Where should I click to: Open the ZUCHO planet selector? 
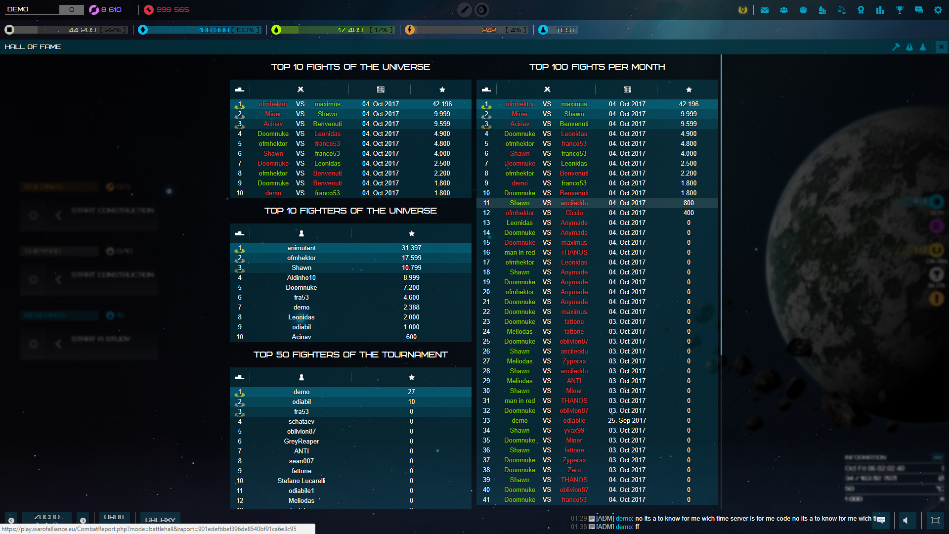[47, 518]
